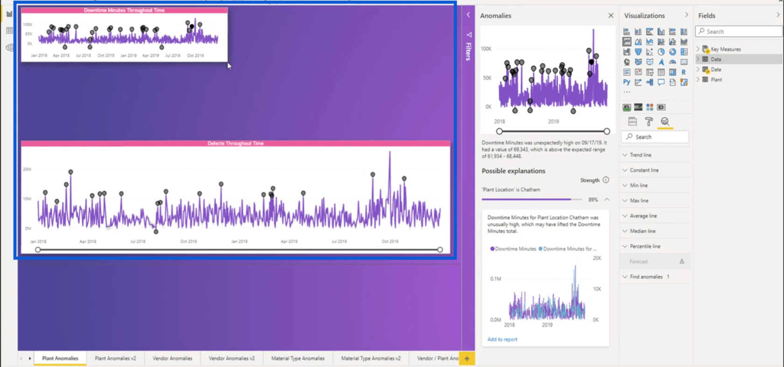This screenshot has width=784, height=367.
Task: Select the Line chart visual
Action: pos(627,41)
